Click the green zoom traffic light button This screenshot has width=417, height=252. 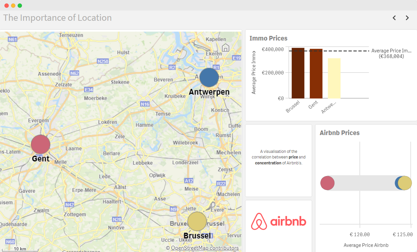20,6
